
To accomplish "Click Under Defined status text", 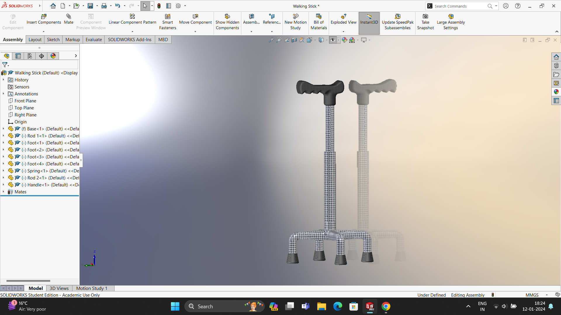I will click(x=431, y=295).
